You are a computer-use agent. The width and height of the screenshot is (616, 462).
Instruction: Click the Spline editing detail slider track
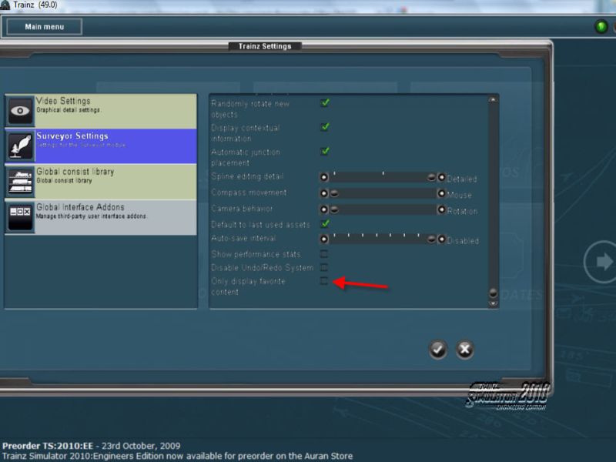(x=383, y=177)
